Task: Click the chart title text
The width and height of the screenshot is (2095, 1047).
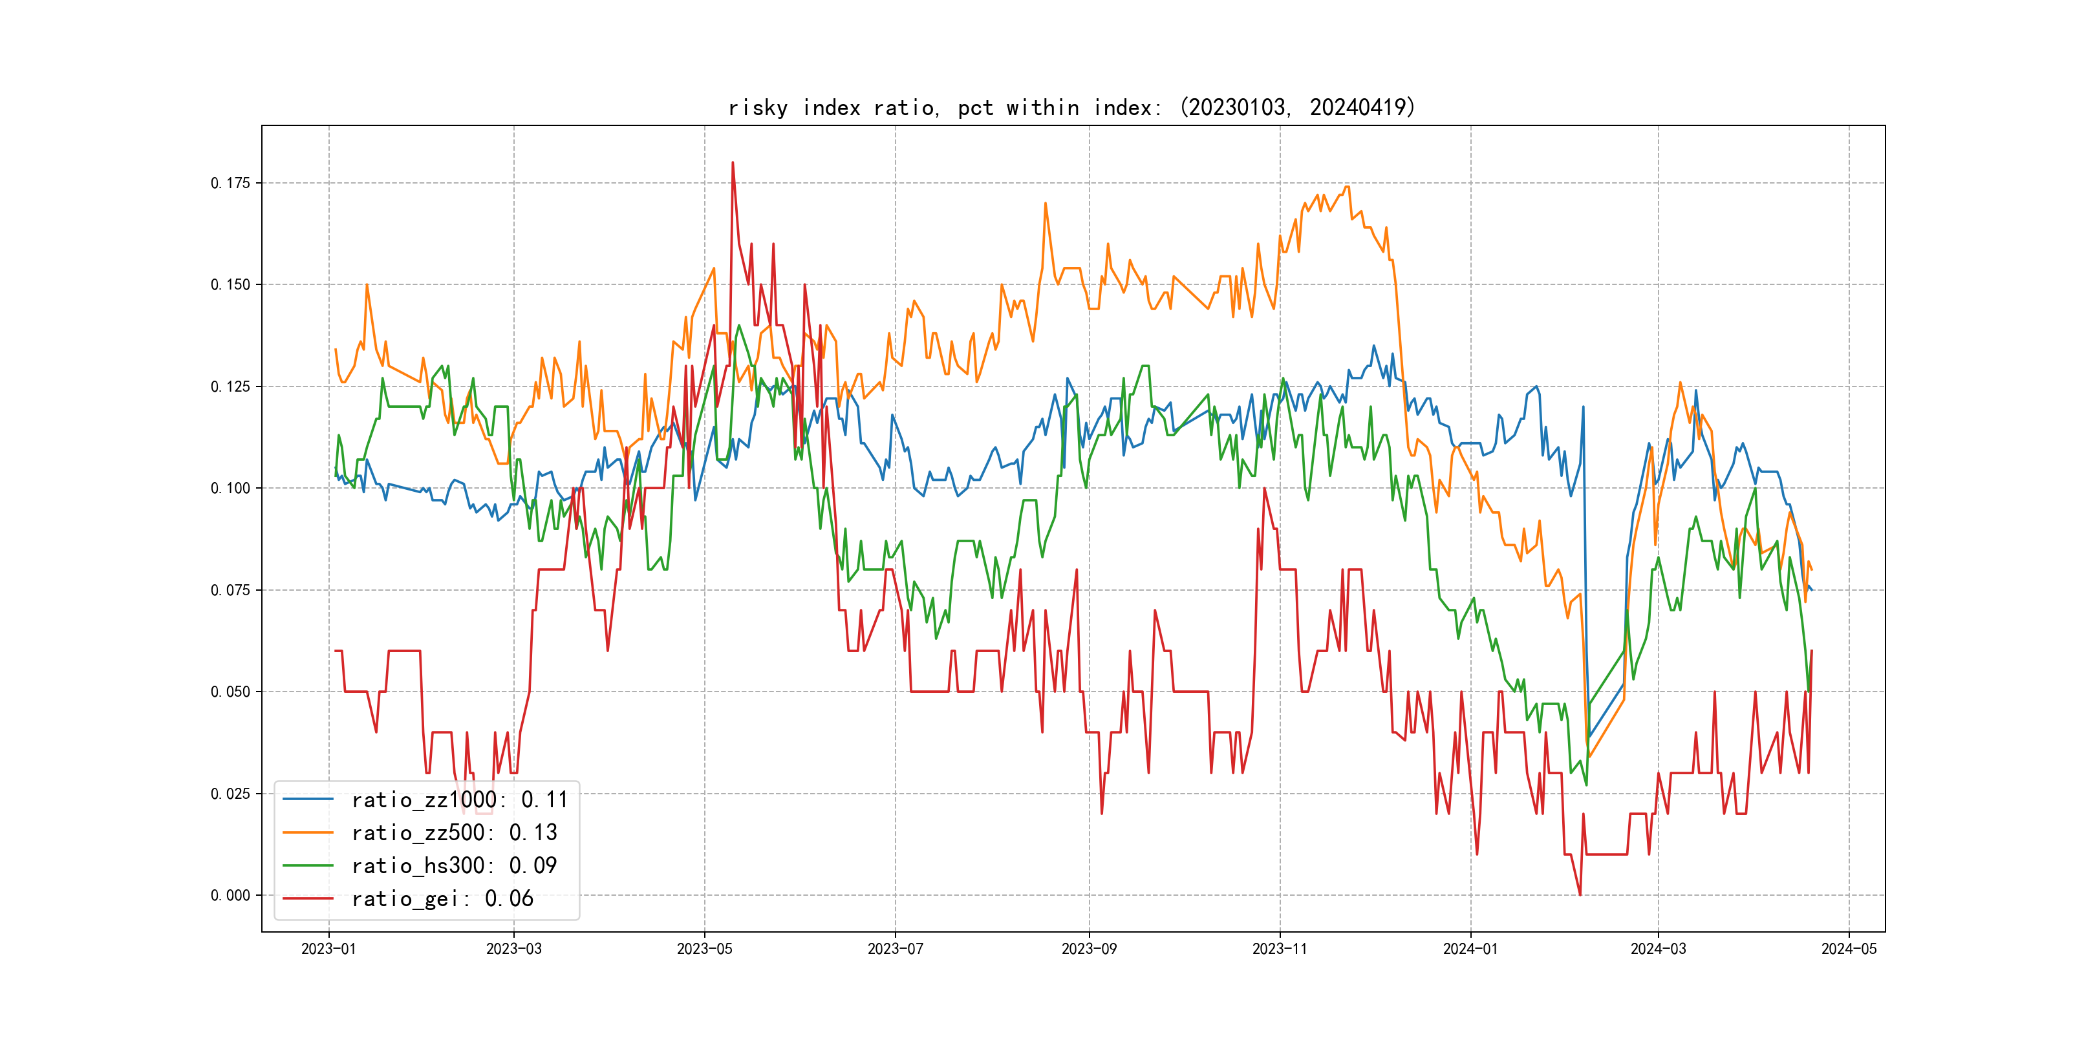Action: (1071, 107)
